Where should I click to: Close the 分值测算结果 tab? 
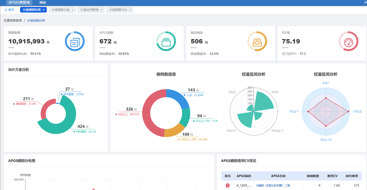point(44,10)
